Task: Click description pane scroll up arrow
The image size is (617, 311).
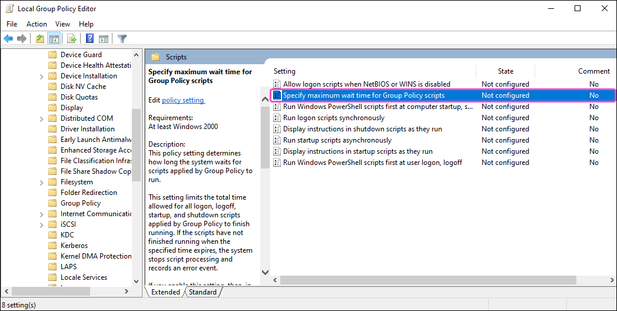Action: (x=265, y=100)
